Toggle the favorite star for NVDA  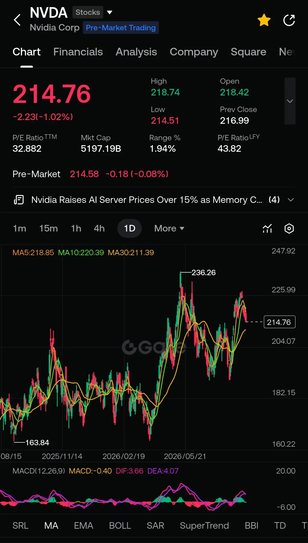(x=264, y=20)
